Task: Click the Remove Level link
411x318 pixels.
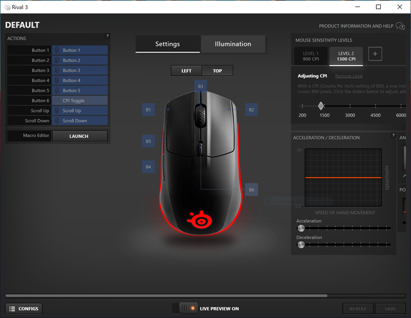Action: click(349, 76)
